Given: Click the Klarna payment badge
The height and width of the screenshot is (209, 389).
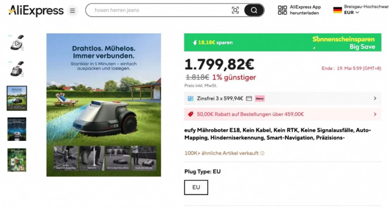Looking at the screenshot, I should click(x=260, y=99).
